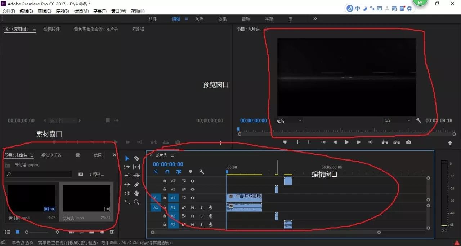Switch Project panel to icon view
The height and width of the screenshot is (246, 461).
point(17,232)
